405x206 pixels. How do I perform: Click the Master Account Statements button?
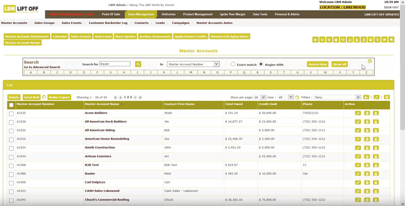point(27,36)
